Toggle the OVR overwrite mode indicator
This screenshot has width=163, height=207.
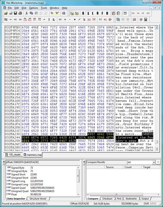[147, 204]
